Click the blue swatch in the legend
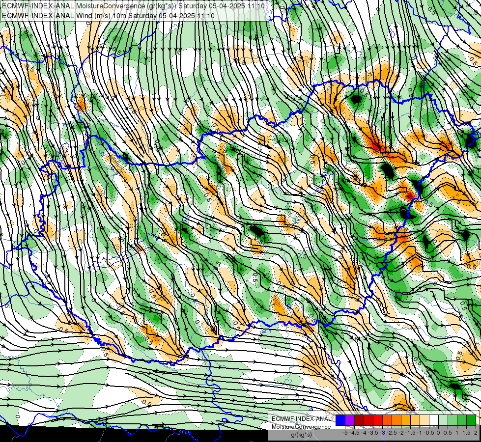Image resolution: width=481 pixels, height=442 pixels. pos(340,420)
